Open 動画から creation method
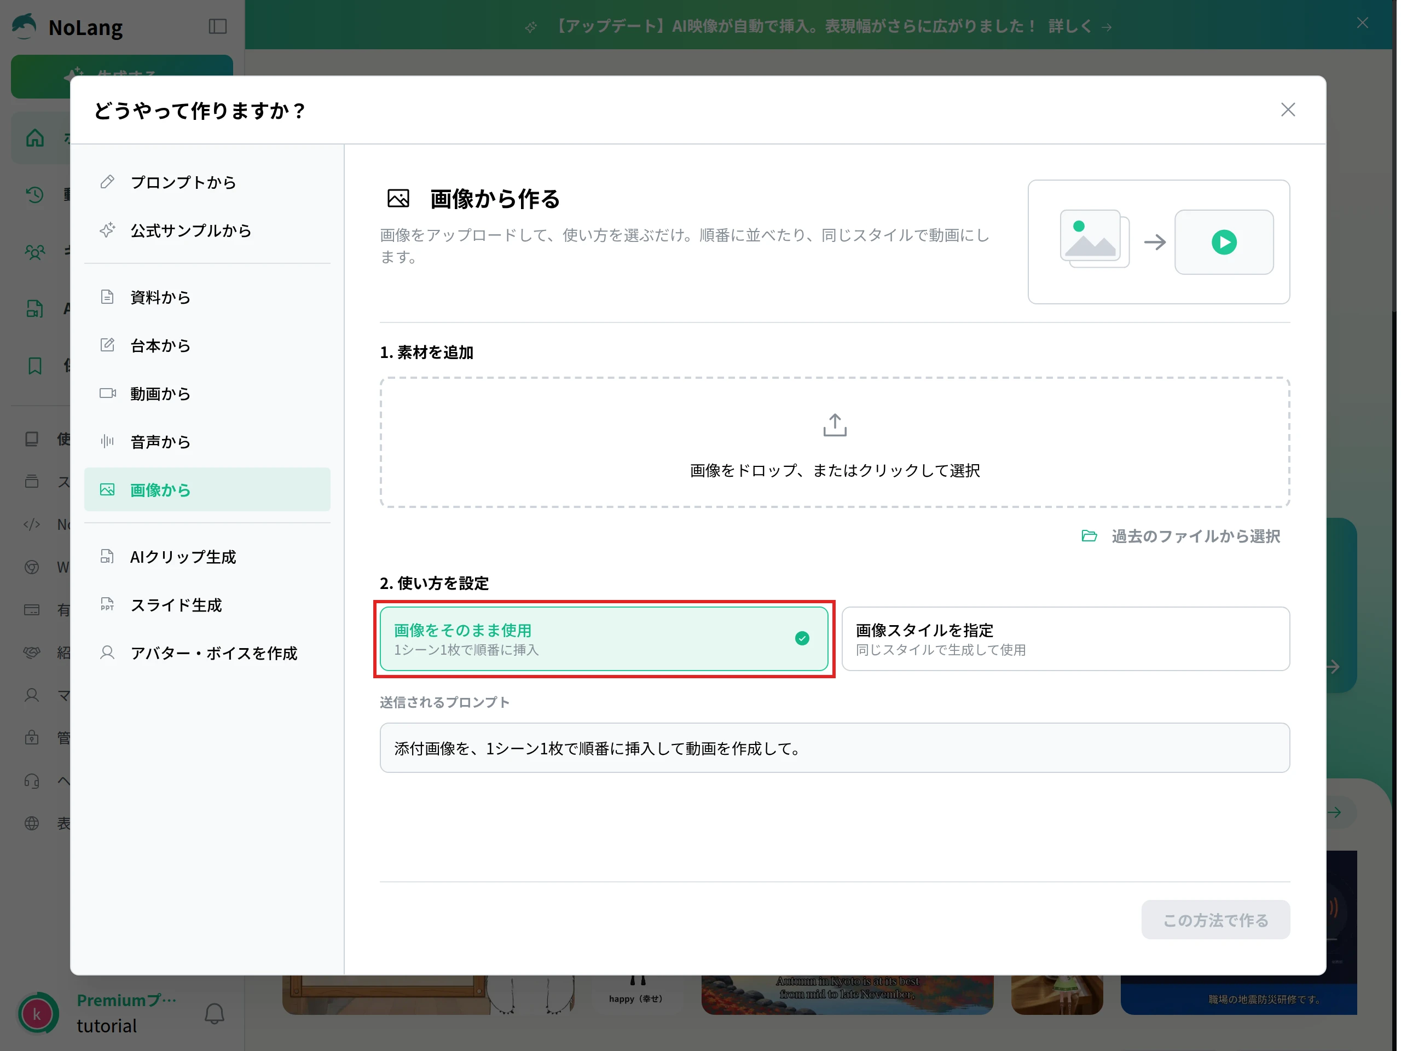This screenshot has width=1401, height=1051. pyautogui.click(x=207, y=394)
